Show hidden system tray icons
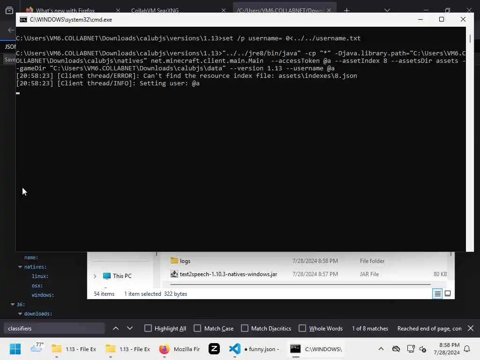This screenshot has height=360, width=480. (x=381, y=349)
